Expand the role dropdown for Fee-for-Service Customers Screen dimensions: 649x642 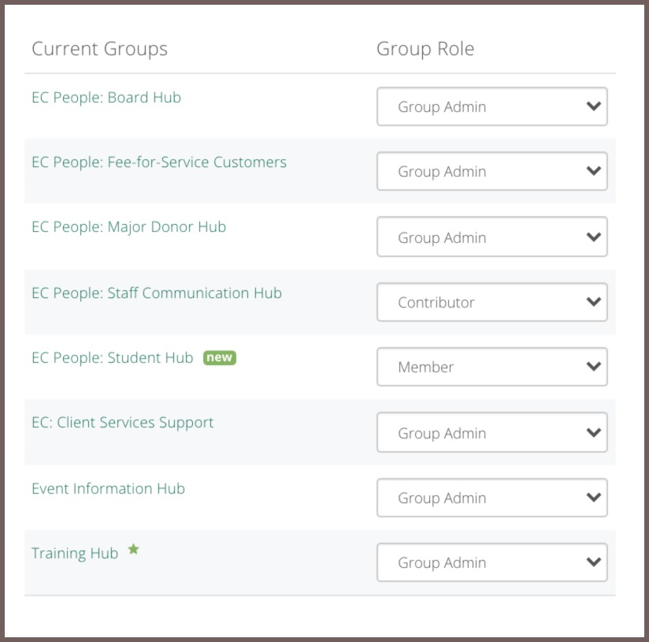point(491,171)
